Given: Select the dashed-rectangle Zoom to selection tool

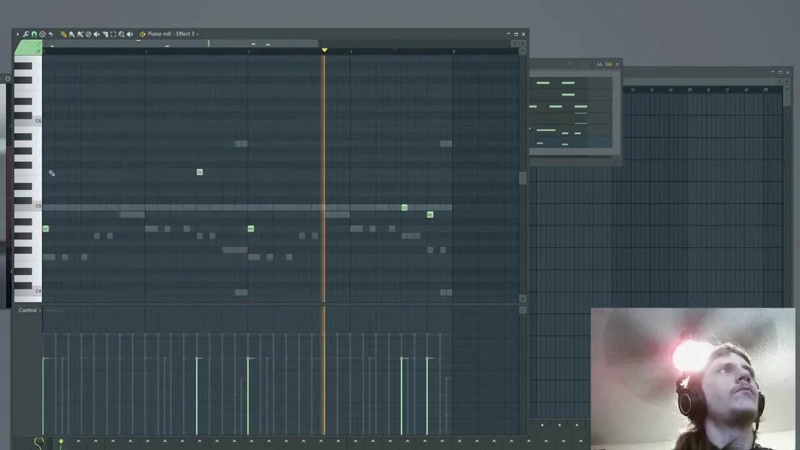Looking at the screenshot, I should tap(113, 34).
